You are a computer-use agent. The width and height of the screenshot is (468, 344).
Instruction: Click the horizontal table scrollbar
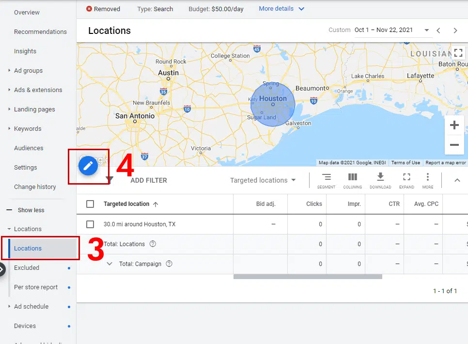tap(308, 277)
